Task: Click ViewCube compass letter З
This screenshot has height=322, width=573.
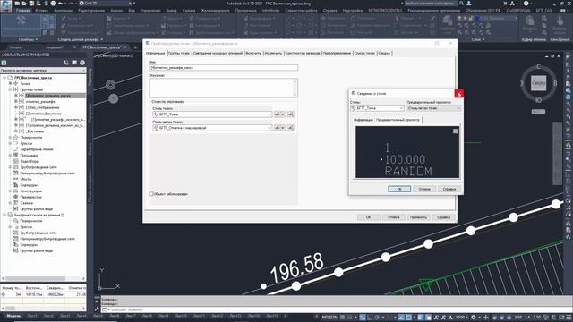Action: pyautogui.click(x=522, y=83)
